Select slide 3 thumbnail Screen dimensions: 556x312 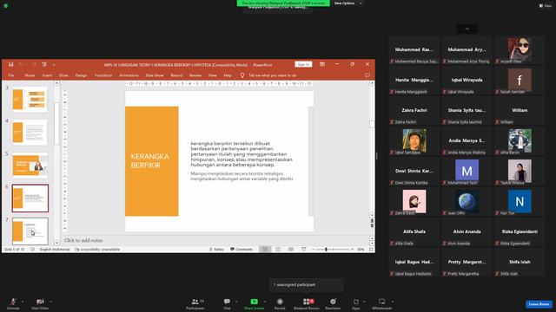pyautogui.click(x=30, y=100)
